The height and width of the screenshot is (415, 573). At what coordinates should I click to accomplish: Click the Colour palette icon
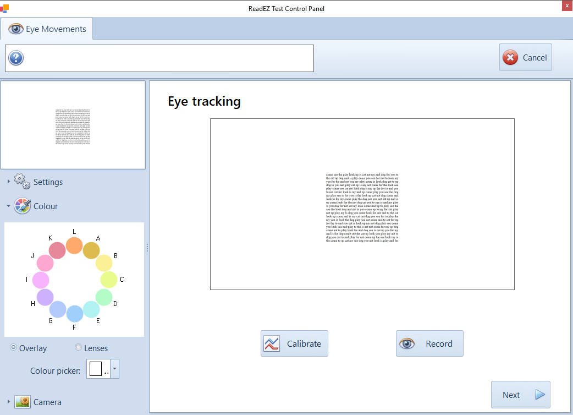pos(22,206)
